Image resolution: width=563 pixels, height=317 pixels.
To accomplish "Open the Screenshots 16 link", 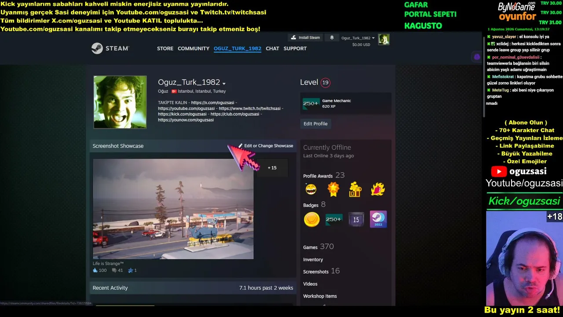I will [x=321, y=271].
